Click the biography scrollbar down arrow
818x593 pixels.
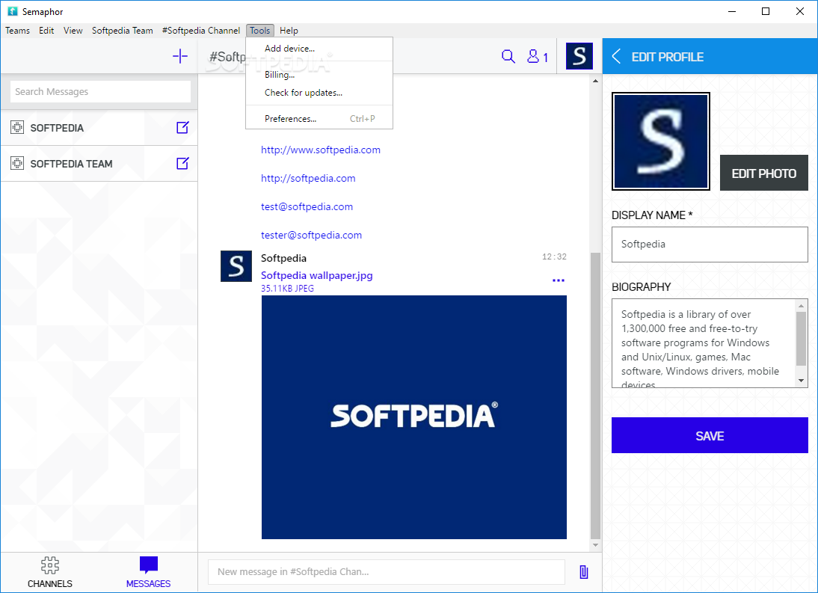pyautogui.click(x=802, y=381)
